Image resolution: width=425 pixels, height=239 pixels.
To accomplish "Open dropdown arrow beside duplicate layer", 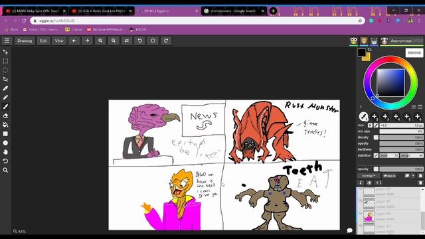I will point(413,176).
